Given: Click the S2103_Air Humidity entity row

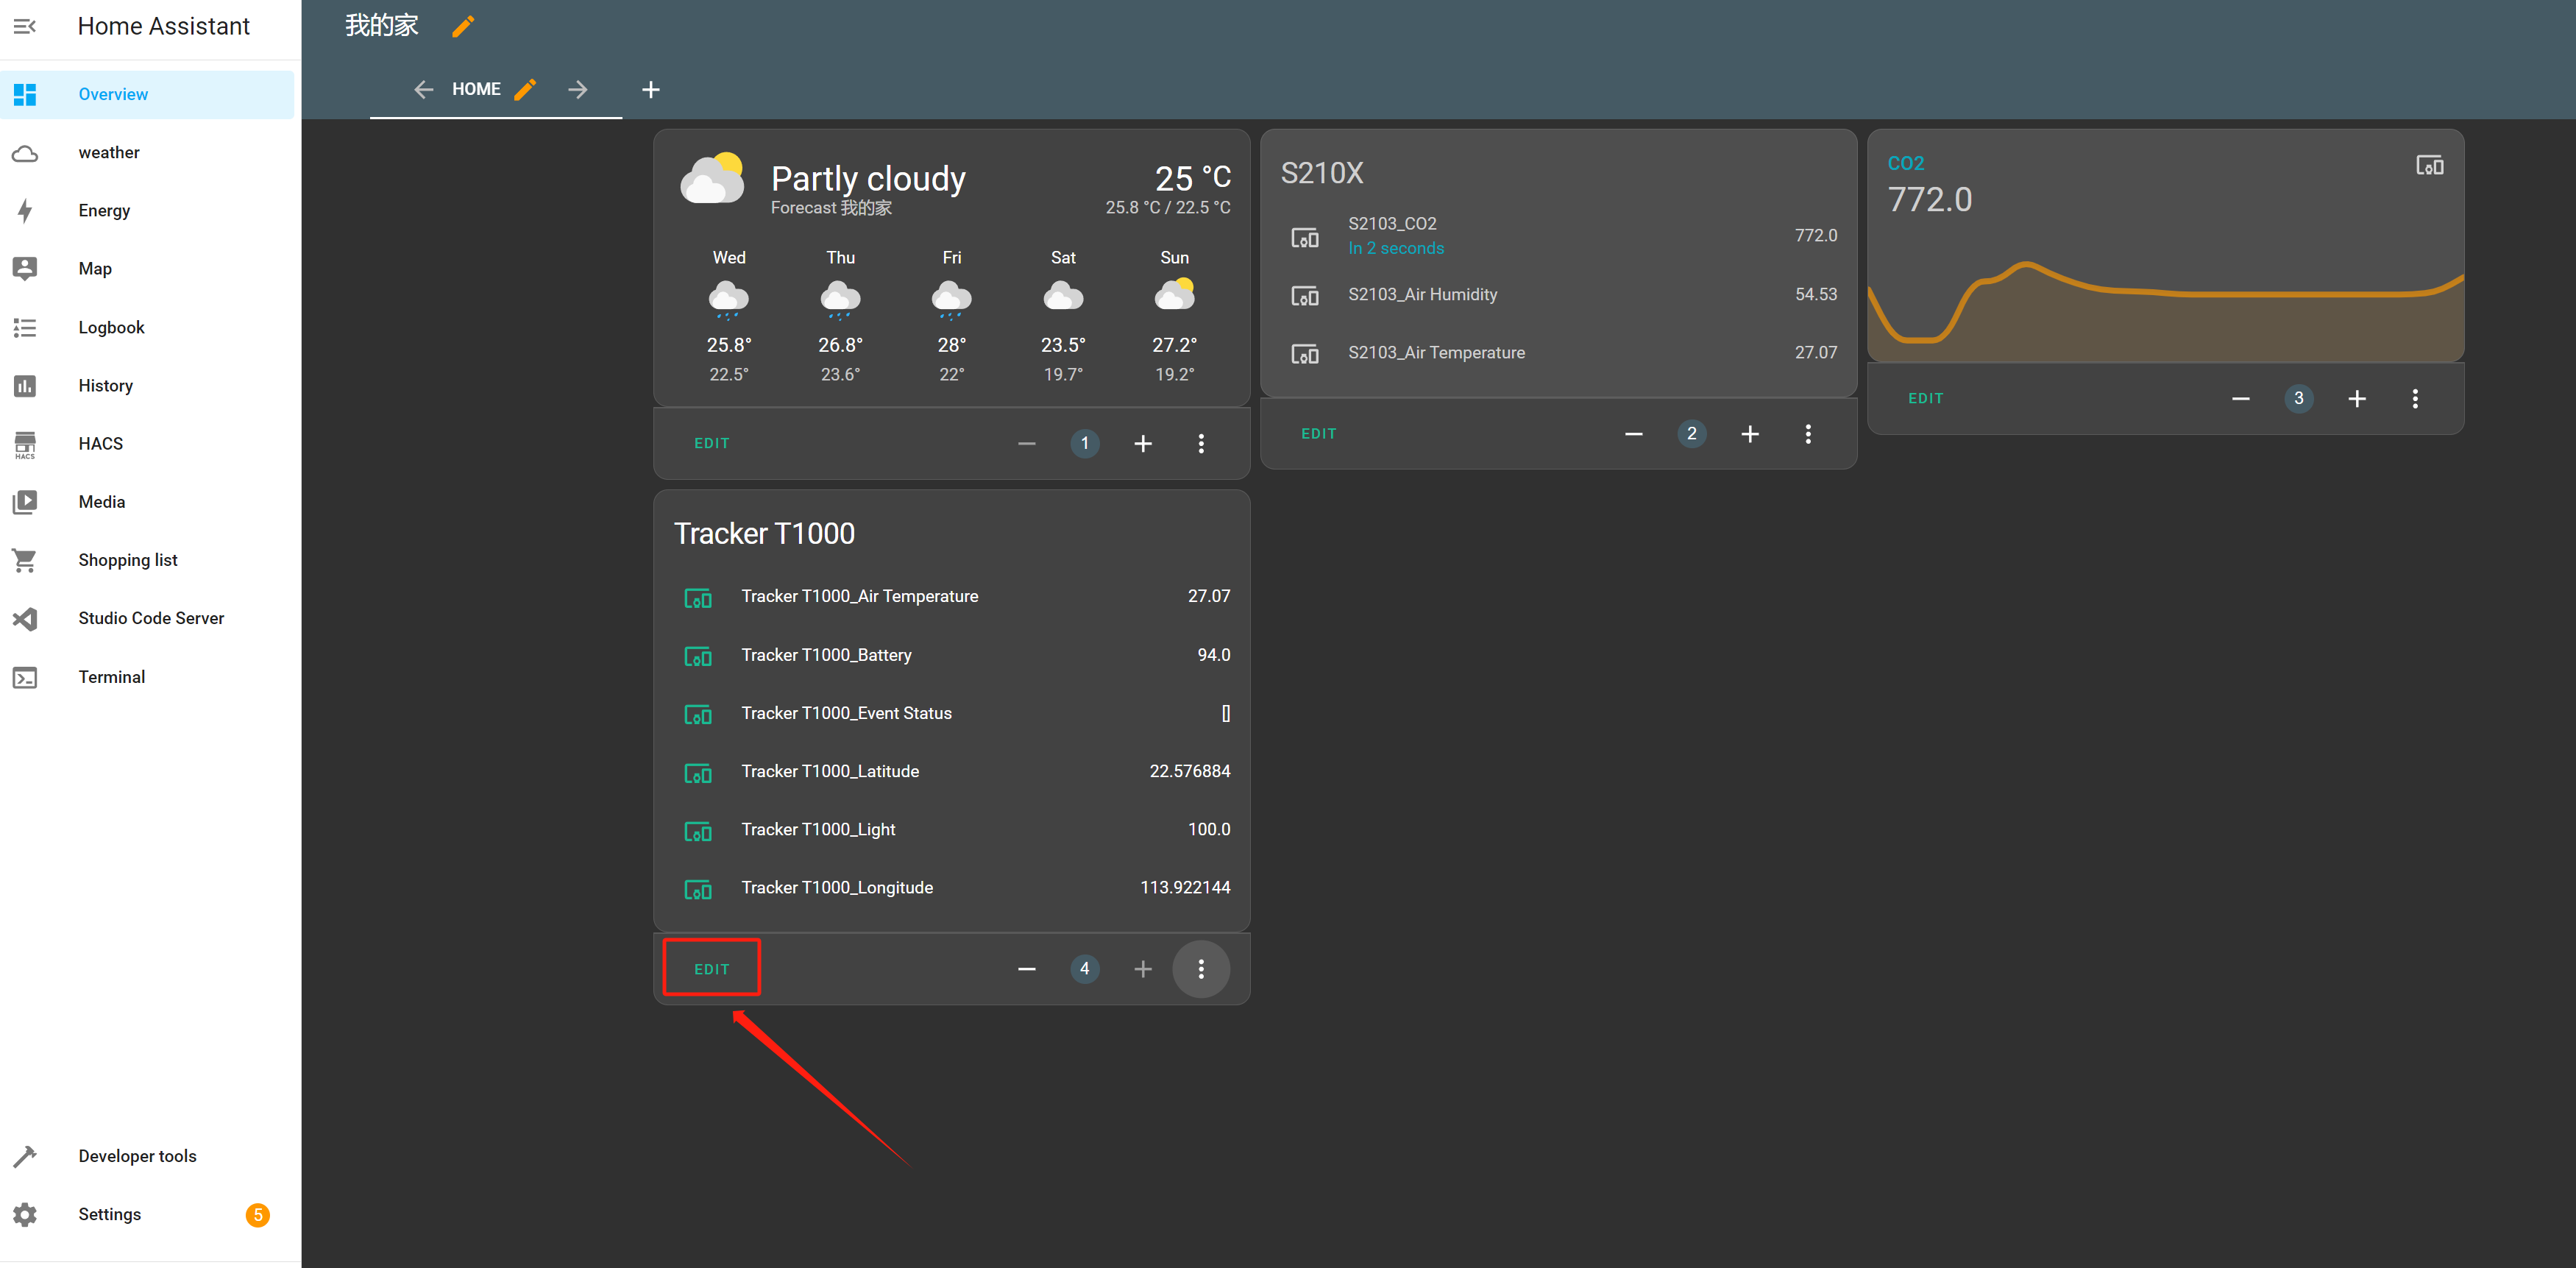Looking at the screenshot, I should pyautogui.click(x=1559, y=294).
